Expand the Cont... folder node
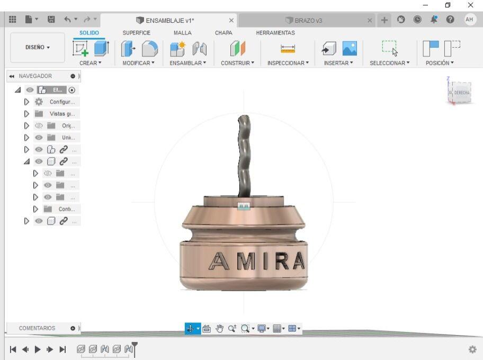 (35, 209)
